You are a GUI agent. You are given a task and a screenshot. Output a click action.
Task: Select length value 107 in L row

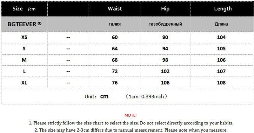tap(221, 72)
